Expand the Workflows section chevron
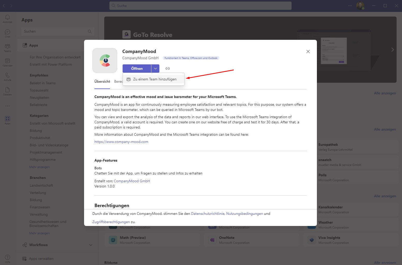 [x=91, y=245]
